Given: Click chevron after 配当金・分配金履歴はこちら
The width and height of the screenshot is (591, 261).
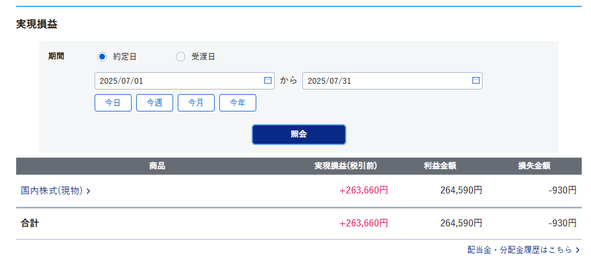Looking at the screenshot, I should (x=577, y=250).
